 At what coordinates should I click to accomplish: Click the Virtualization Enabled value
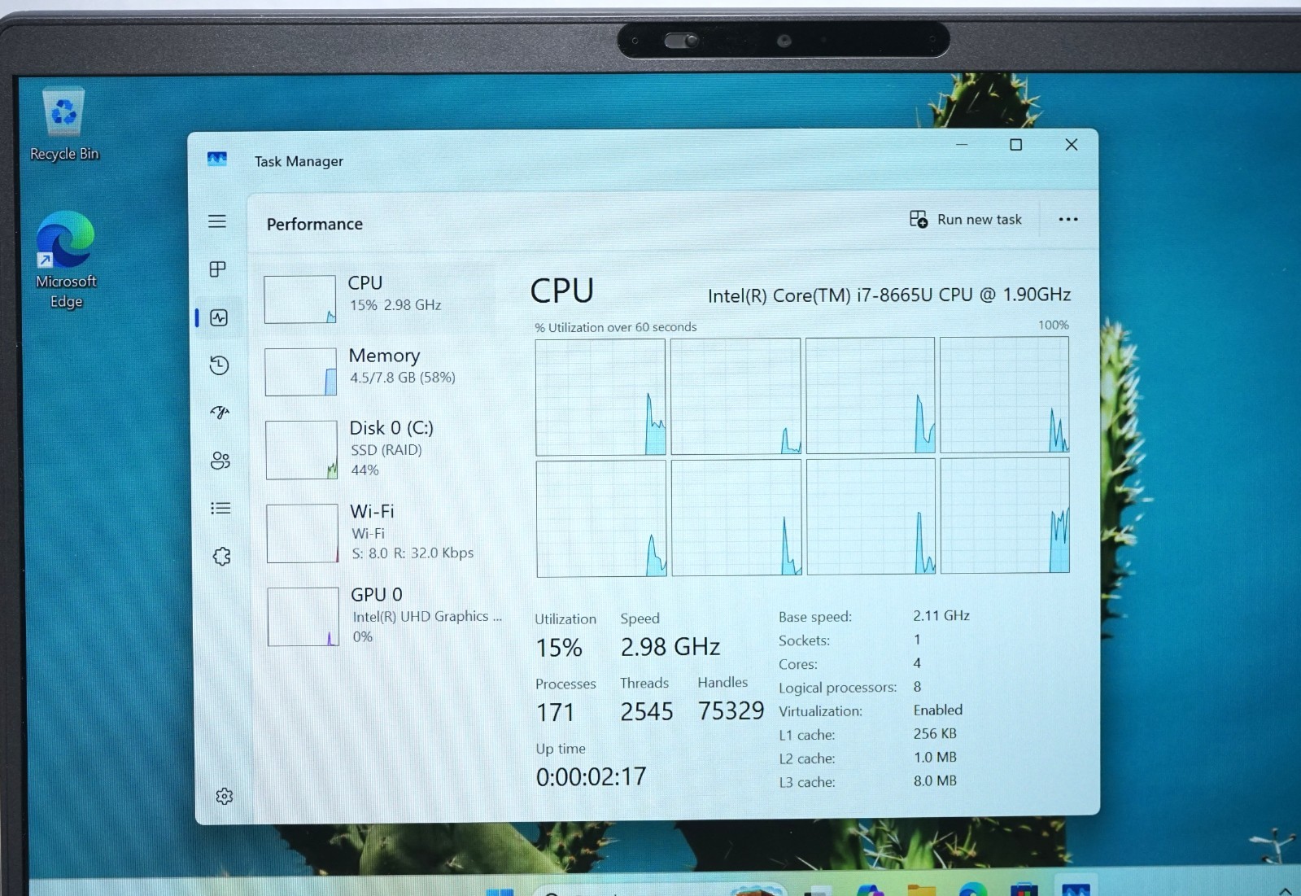point(938,710)
